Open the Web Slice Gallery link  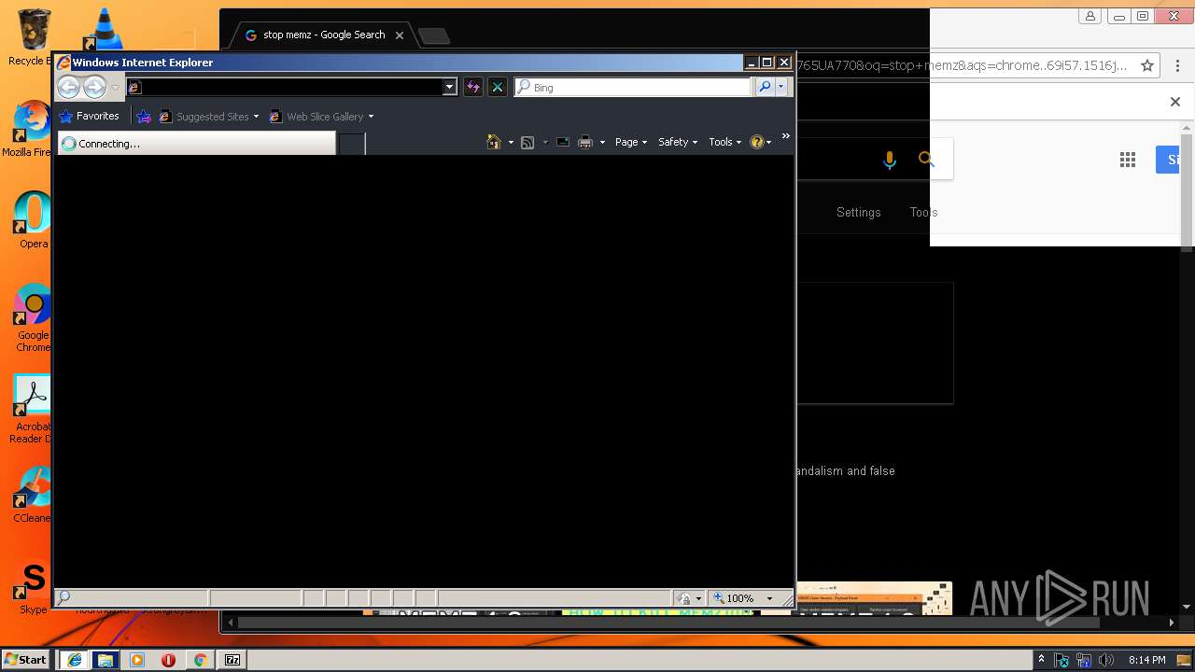click(x=316, y=117)
